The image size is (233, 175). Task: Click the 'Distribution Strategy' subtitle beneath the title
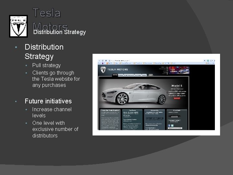(x=60, y=32)
